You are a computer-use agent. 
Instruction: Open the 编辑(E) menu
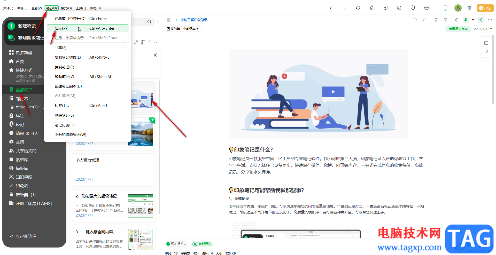tap(22, 8)
